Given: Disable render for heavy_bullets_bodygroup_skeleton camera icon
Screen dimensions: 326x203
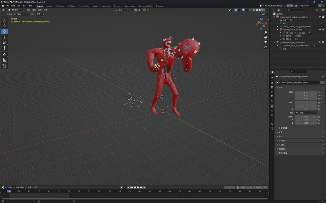Looking at the screenshot, I should (323, 17).
